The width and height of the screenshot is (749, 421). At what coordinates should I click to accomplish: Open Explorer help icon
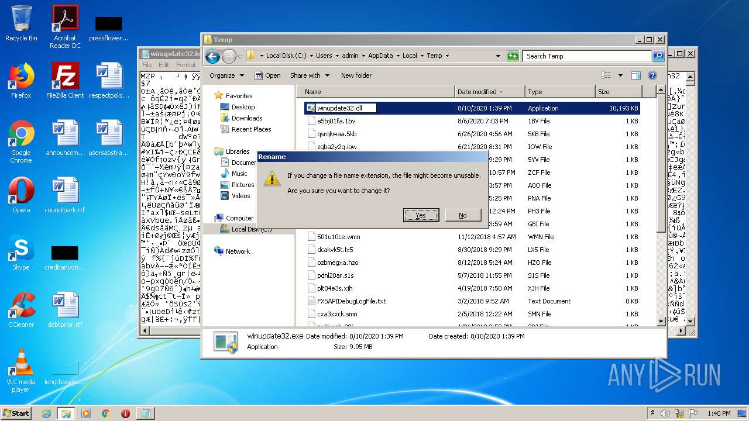[x=652, y=75]
